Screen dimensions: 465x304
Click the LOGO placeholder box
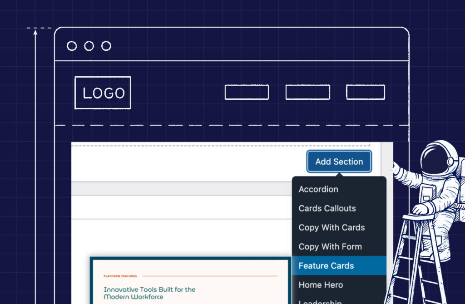[x=103, y=93]
